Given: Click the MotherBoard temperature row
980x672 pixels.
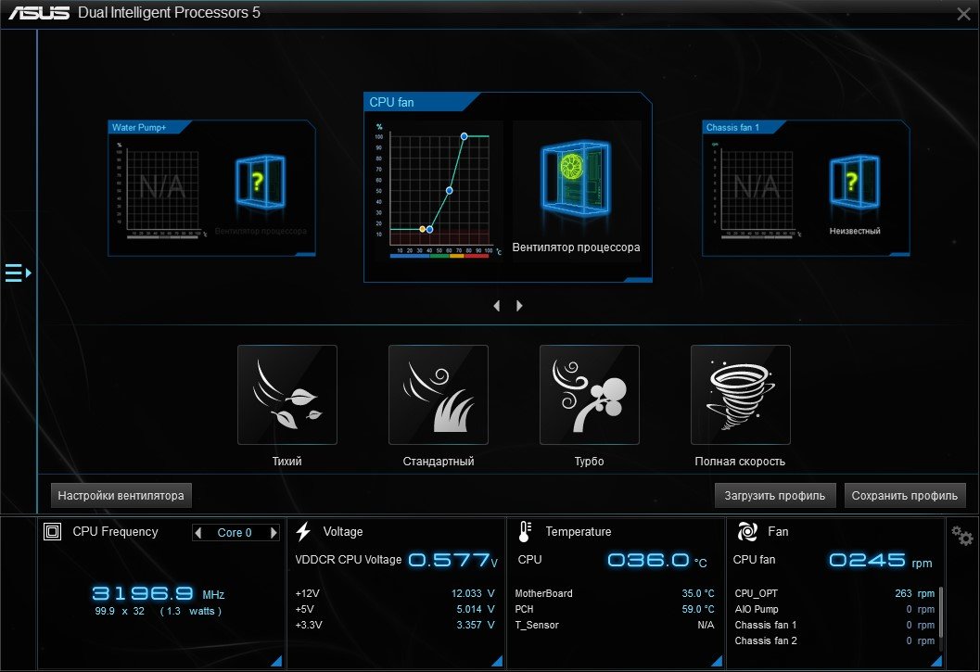Looking at the screenshot, I should tap(615, 593).
